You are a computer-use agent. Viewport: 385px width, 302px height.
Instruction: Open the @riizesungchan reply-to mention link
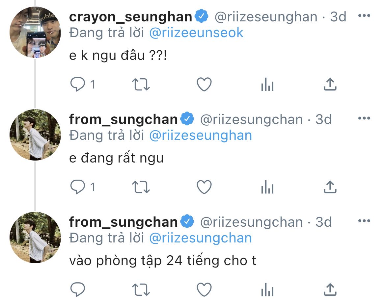[201, 238]
